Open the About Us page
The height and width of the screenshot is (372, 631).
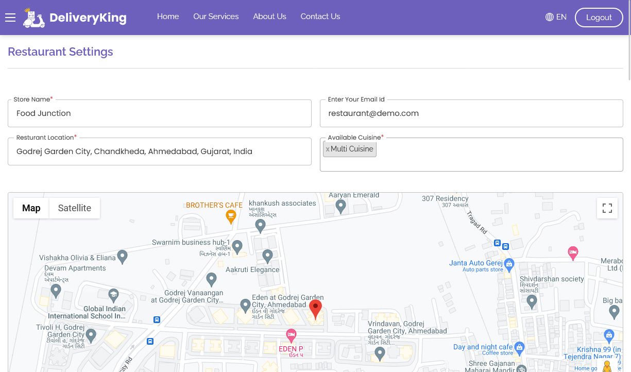(x=269, y=16)
